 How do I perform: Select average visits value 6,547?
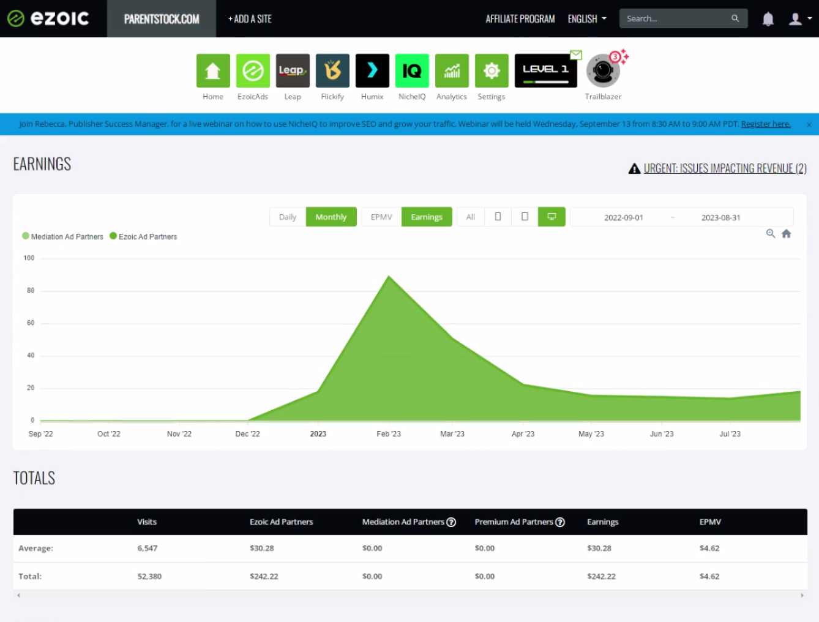point(148,548)
